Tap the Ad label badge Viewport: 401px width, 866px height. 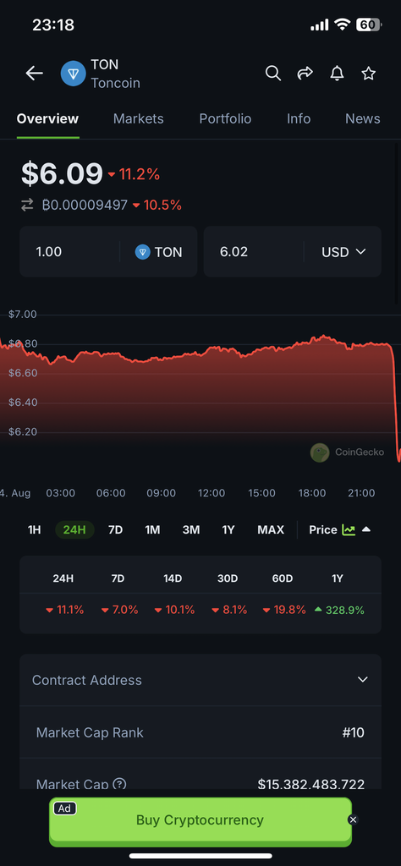point(64,808)
